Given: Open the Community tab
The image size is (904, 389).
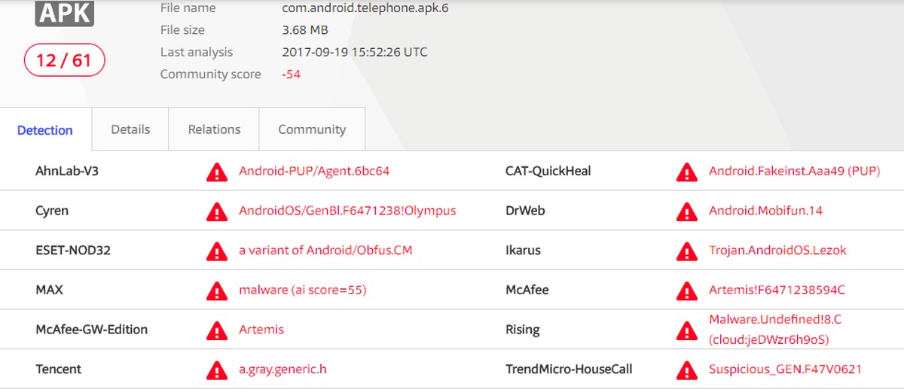Looking at the screenshot, I should [312, 129].
